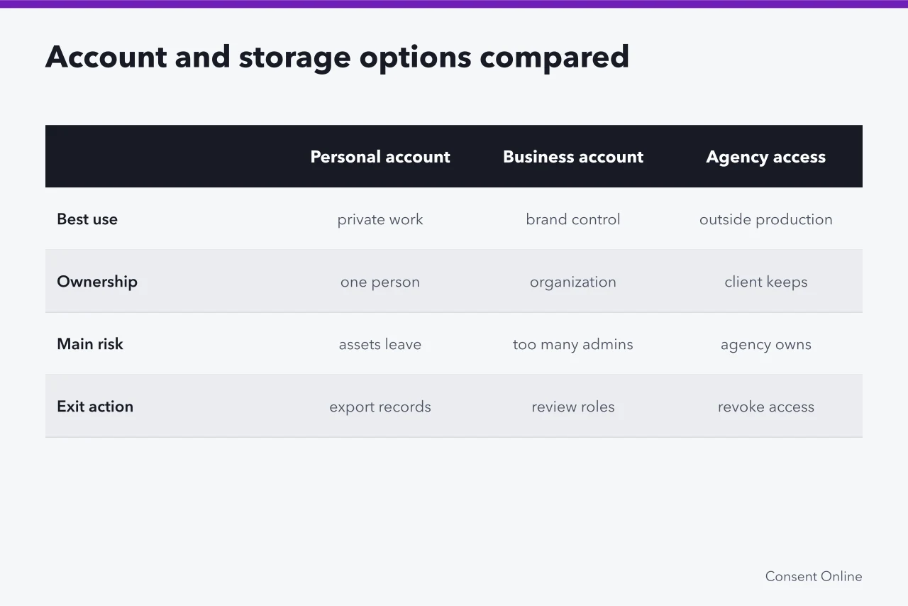Click the 'client keeps' cell

[x=766, y=282]
